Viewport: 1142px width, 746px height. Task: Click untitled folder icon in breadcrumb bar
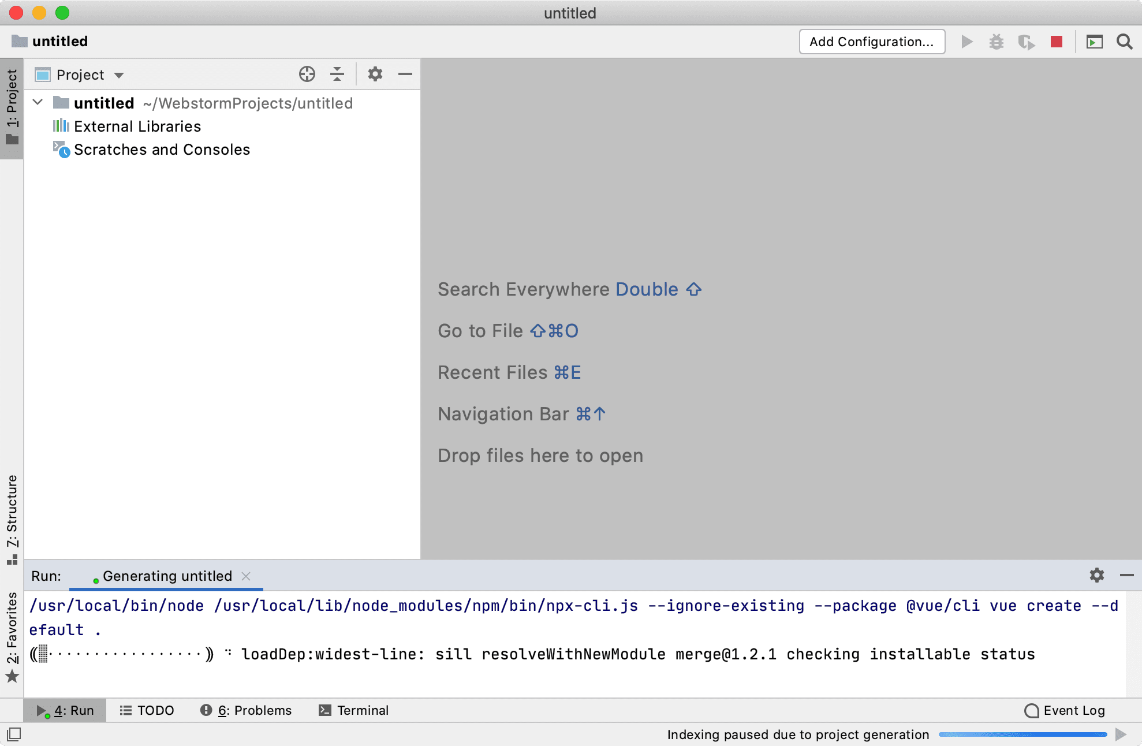click(x=20, y=41)
